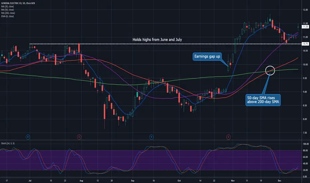The image size is (310, 183).
Task: Click the 10.50 price axis label
Action: click(x=305, y=51)
